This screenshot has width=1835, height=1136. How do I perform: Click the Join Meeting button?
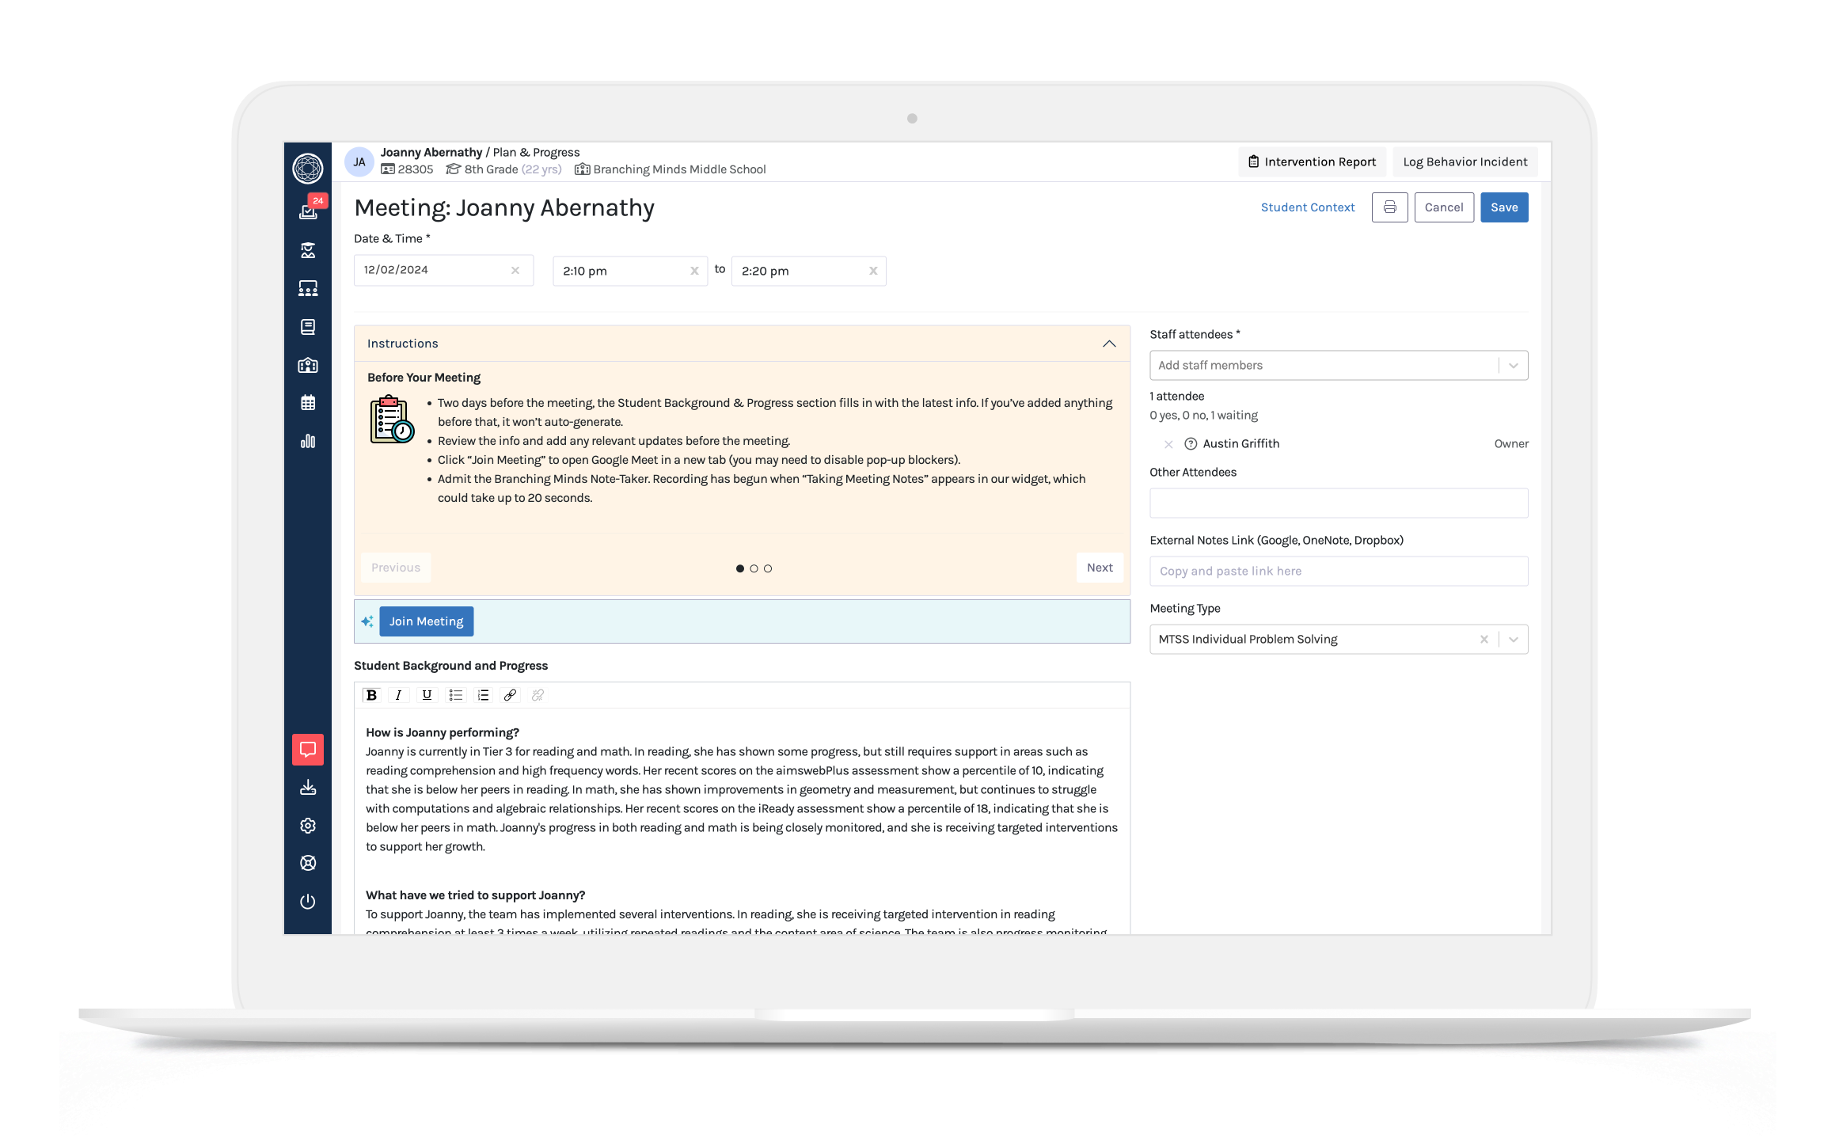point(426,621)
